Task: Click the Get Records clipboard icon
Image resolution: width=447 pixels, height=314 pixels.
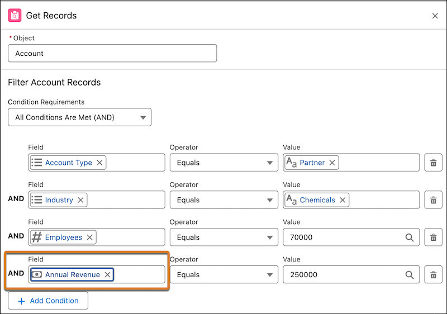Action: pyautogui.click(x=15, y=16)
